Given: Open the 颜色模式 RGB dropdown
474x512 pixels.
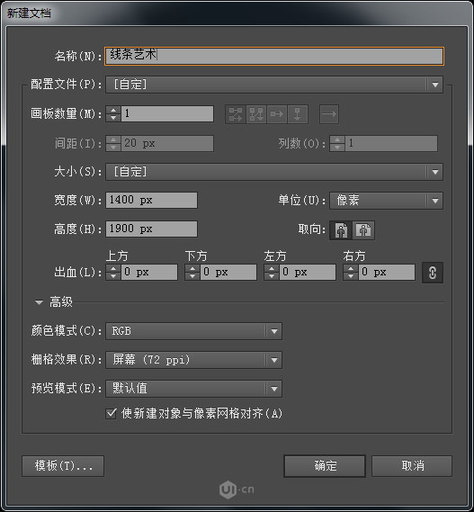Looking at the screenshot, I should [x=193, y=331].
